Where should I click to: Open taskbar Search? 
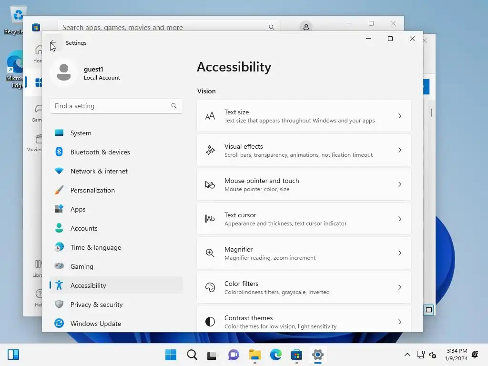192,355
